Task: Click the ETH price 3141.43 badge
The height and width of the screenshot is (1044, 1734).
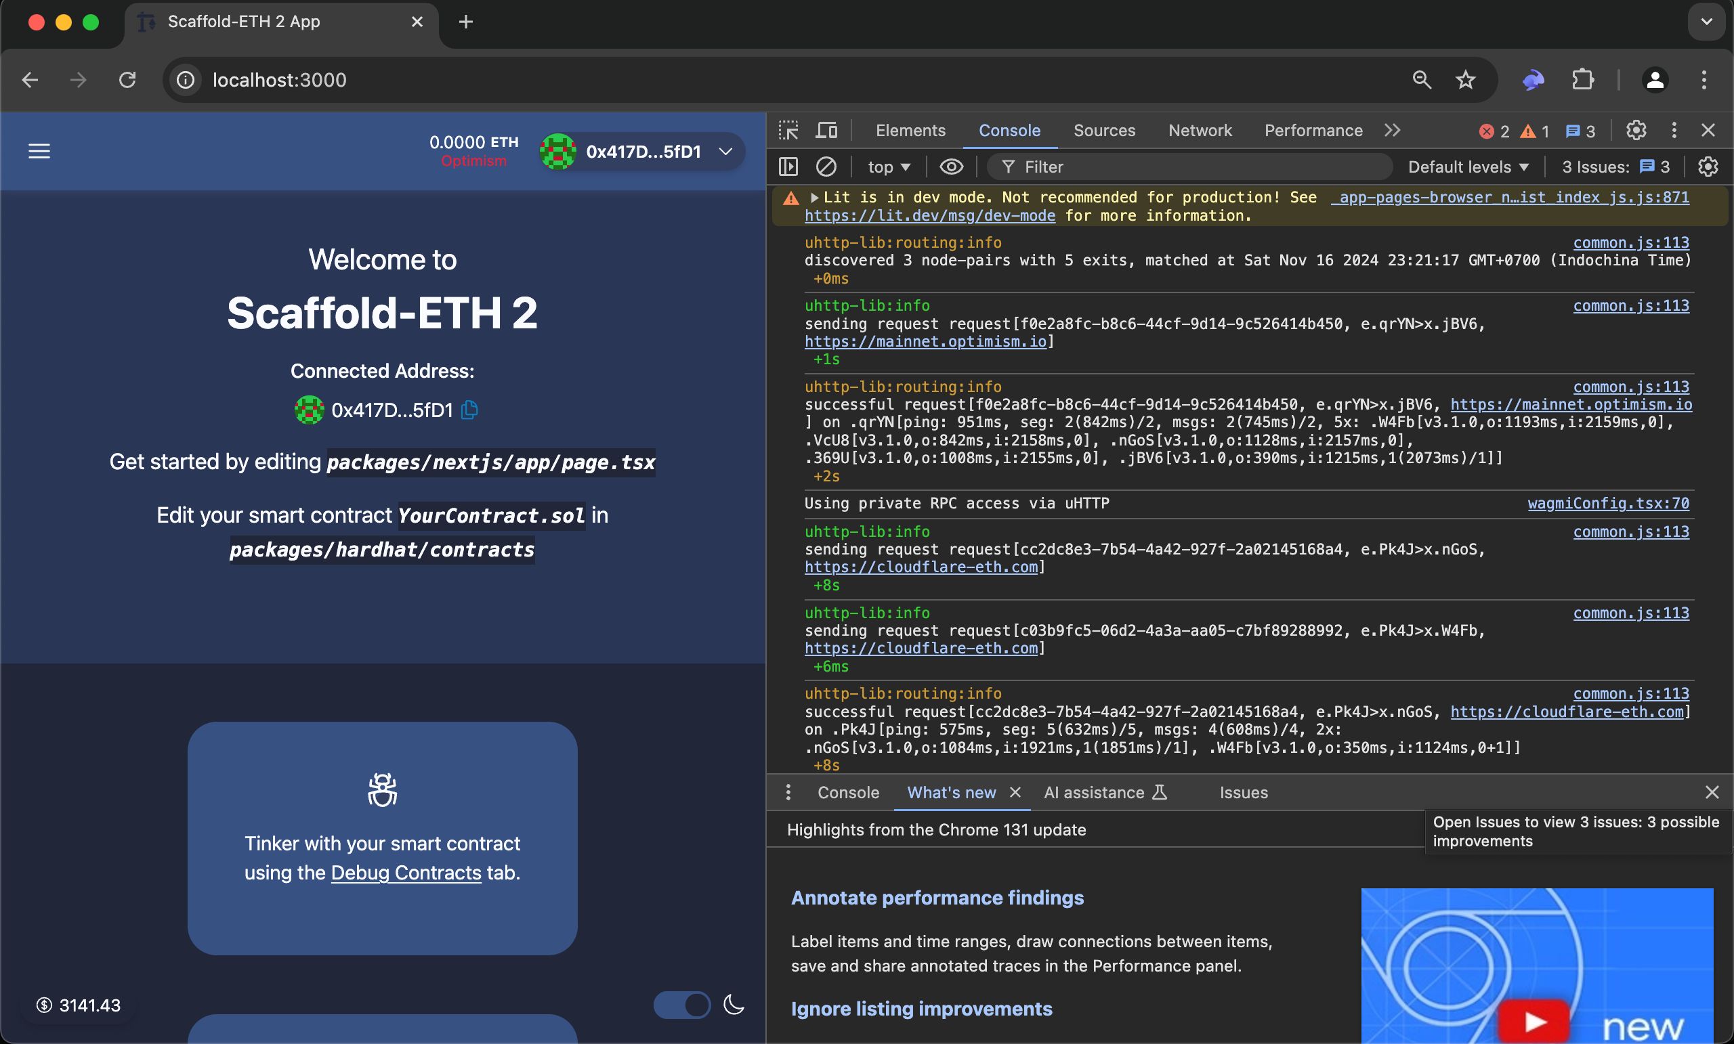Action: point(79,1005)
